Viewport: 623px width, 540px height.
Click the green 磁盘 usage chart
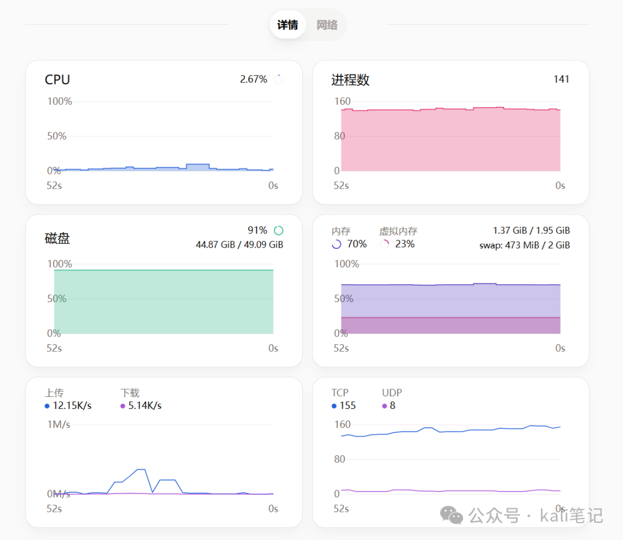(164, 301)
